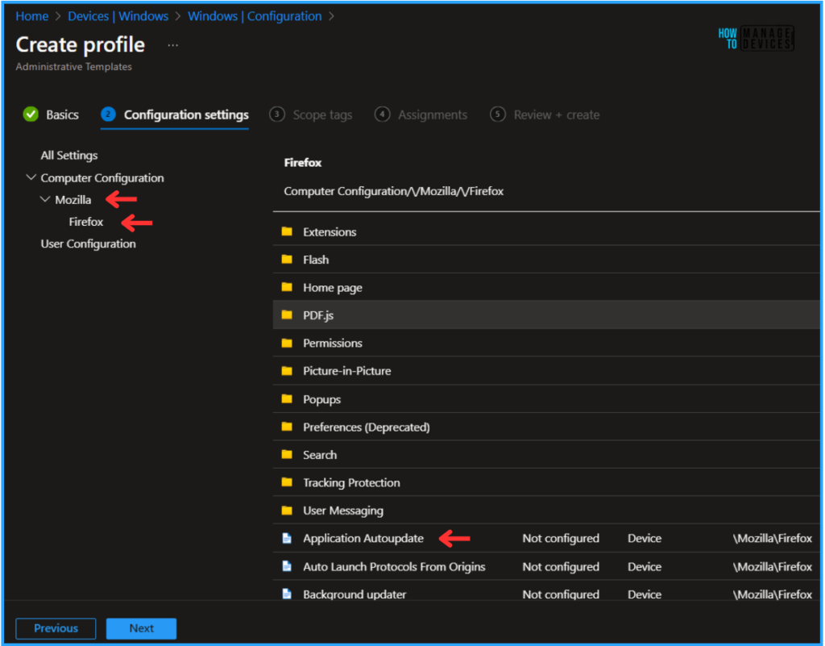825x646 pixels.
Task: Click the green Basics completed checkmark icon
Action: tap(31, 115)
